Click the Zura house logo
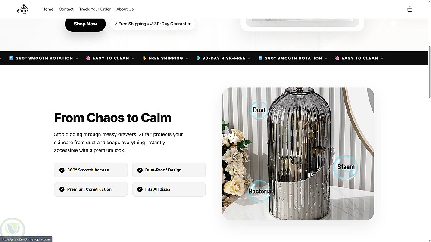Screen dimensions: 431x242 [23, 9]
